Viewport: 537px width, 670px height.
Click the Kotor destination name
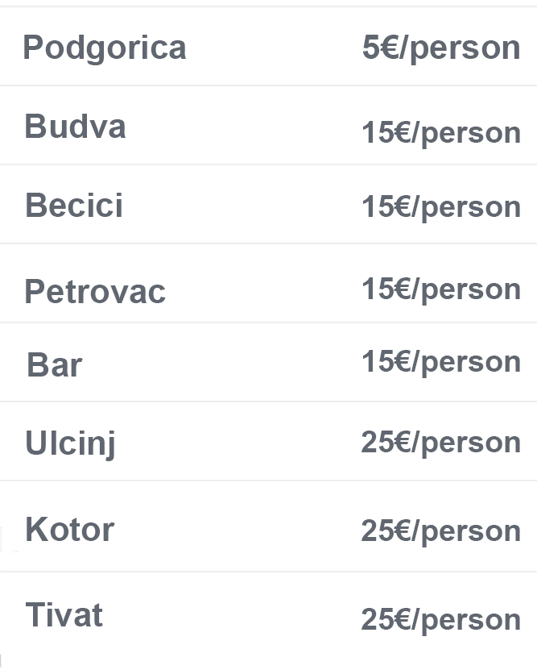[x=69, y=530]
